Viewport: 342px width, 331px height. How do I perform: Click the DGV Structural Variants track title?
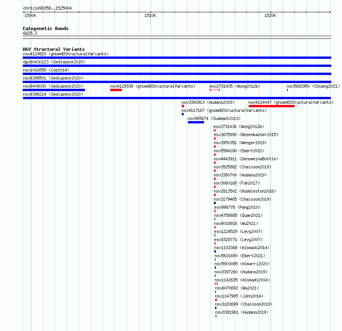tap(54, 49)
